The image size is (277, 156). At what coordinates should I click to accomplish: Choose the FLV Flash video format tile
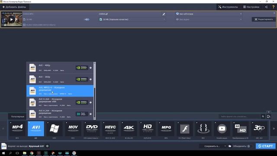click(185, 129)
